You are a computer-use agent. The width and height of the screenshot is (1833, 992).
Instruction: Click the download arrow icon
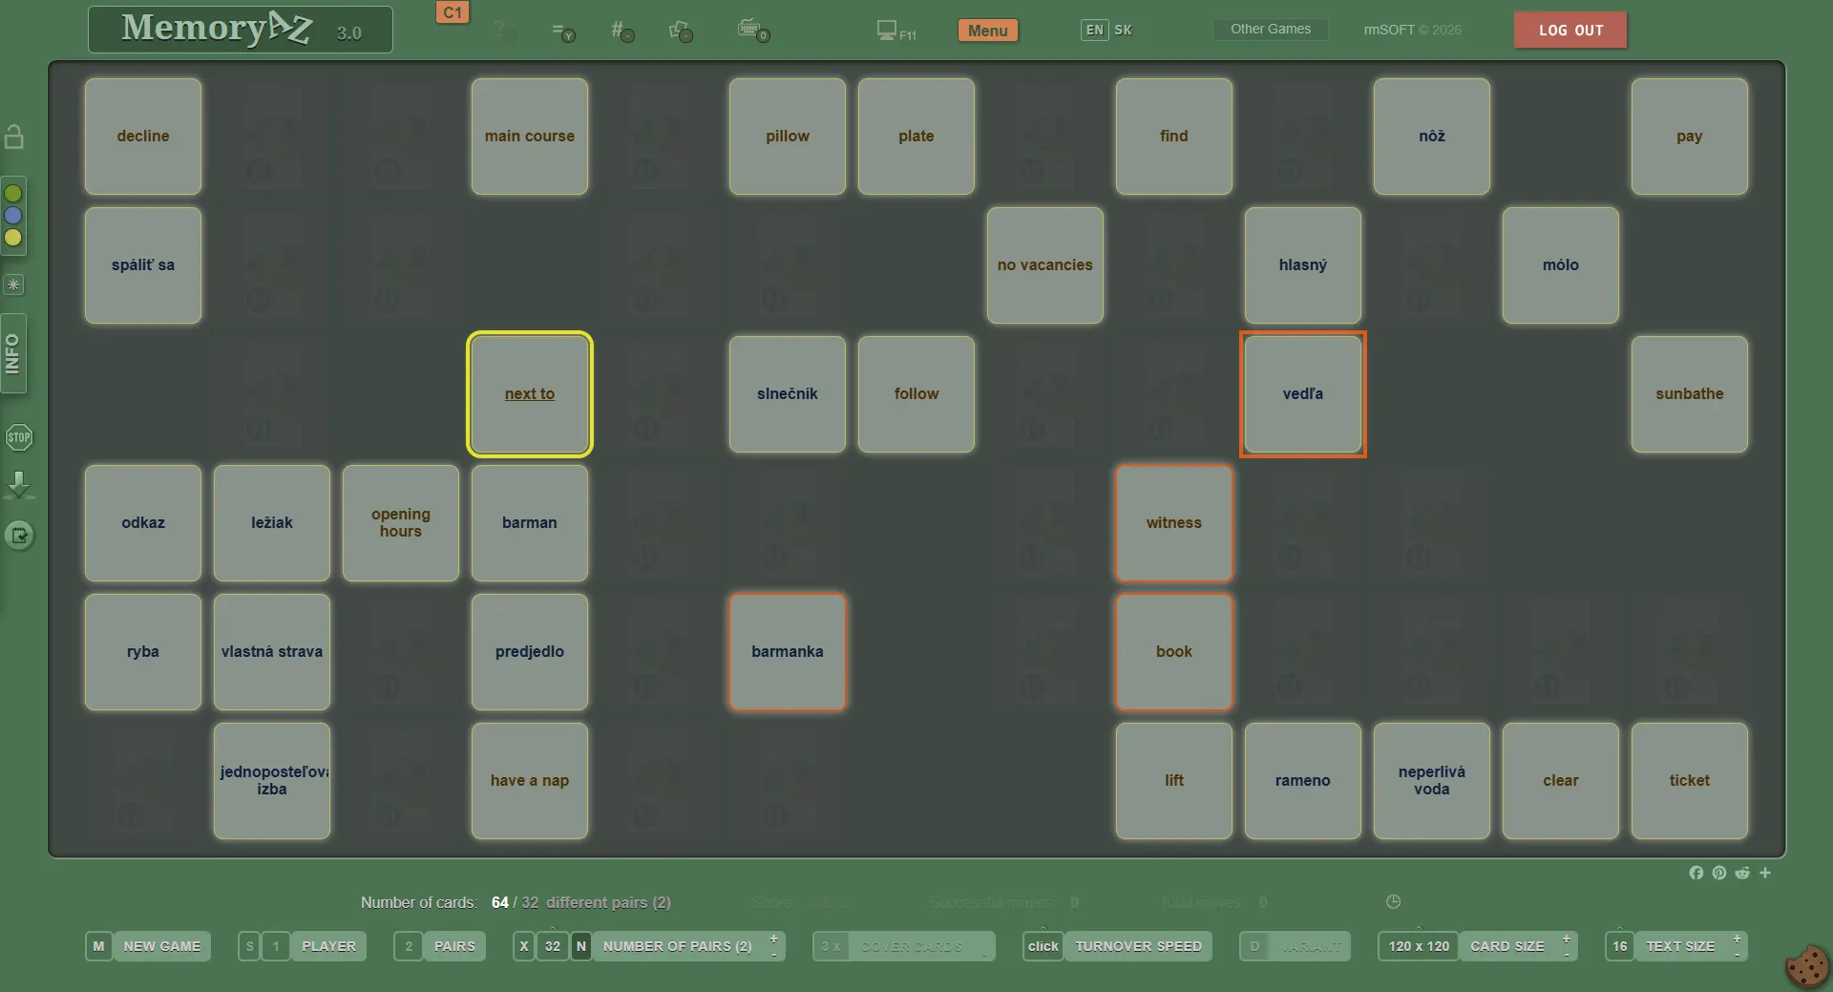pyautogui.click(x=19, y=485)
